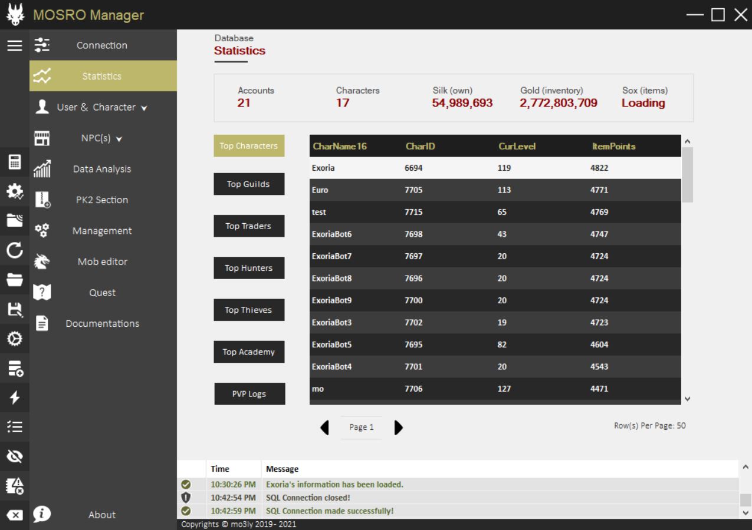This screenshot has width=752, height=530.
Task: Show the Top Guilds list
Action: 248,184
